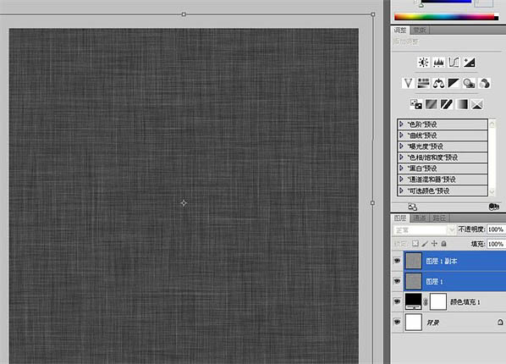Toggle lock image pixels brush icon

[x=425, y=244]
